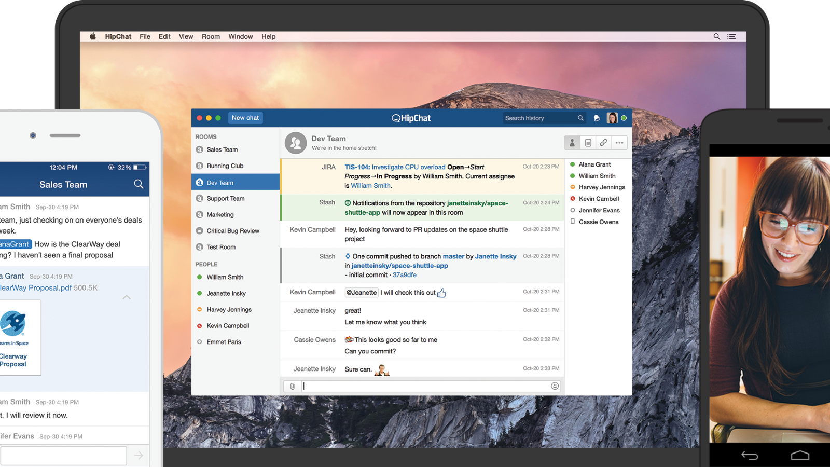Open chat with Harvey Jennings in People list
Viewport: 830px width, 467px height.
tap(229, 310)
